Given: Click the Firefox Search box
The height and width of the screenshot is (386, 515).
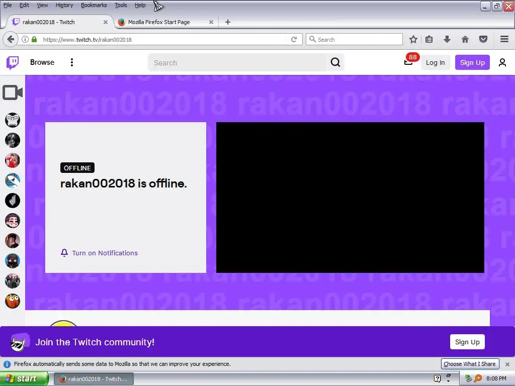Looking at the screenshot, I should [354, 39].
